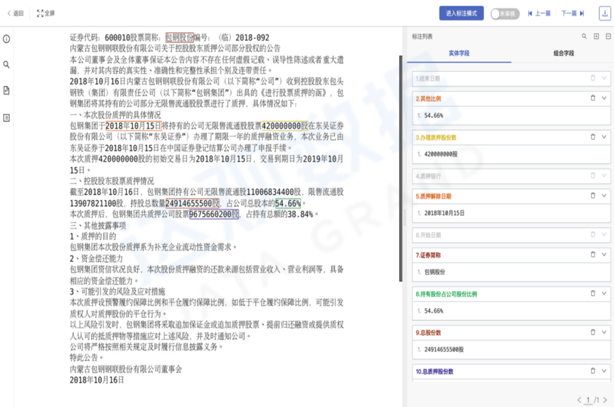The image size is (614, 407).
Task: Collapse the 8.持有股份占公司股份比例 chevron
Action: click(604, 293)
